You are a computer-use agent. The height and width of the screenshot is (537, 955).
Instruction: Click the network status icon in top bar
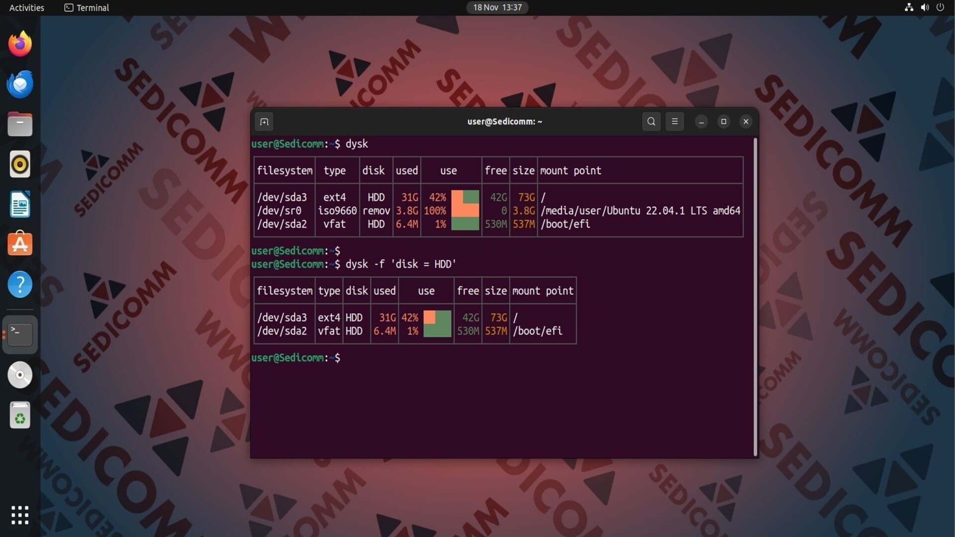(909, 7)
